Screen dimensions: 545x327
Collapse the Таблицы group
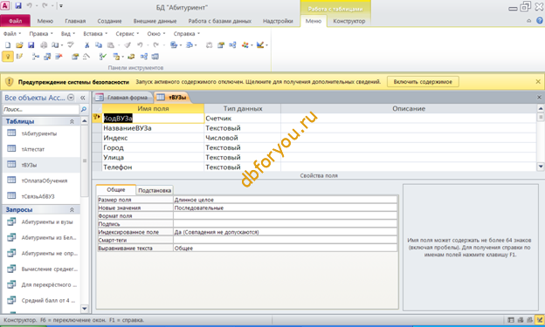[72, 121]
